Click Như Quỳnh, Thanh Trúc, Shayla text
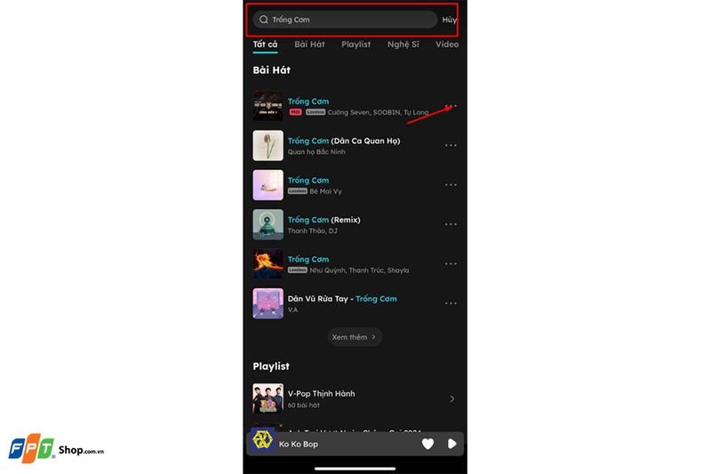The height and width of the screenshot is (474, 711). 359,270
